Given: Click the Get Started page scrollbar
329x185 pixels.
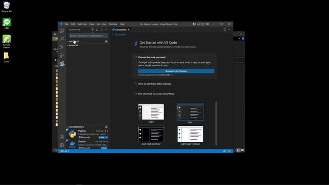Looking at the screenshot, I should click(216, 123).
